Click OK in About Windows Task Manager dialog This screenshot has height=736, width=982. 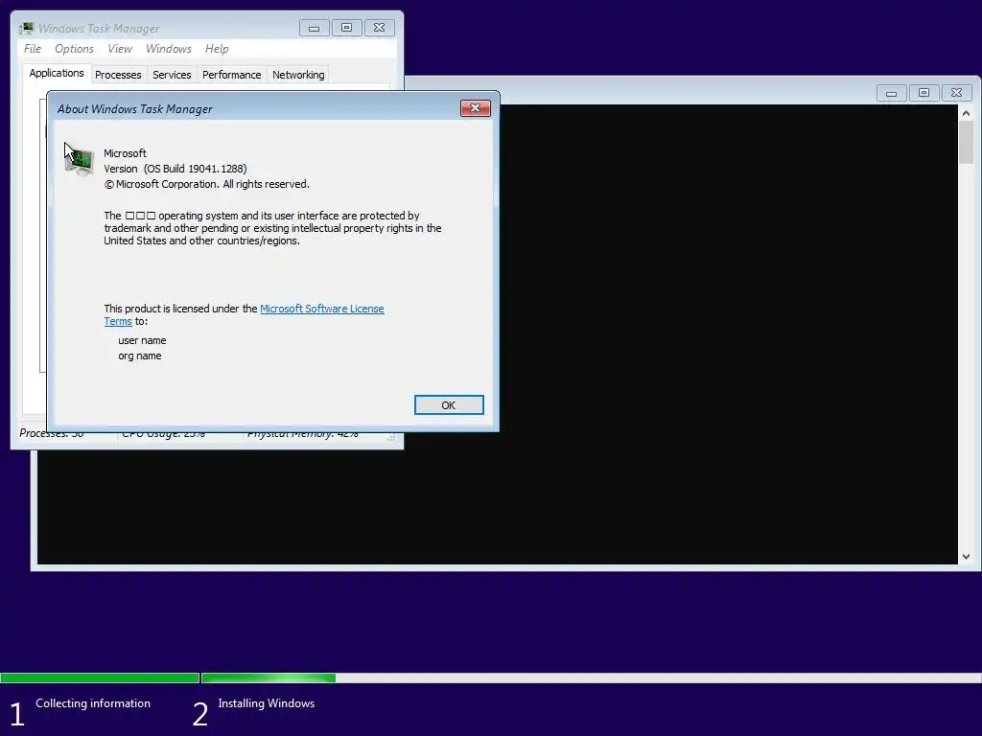pos(449,405)
